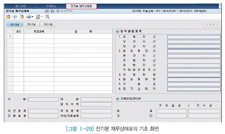
Task: Click the 차변 total field
Action: pos(43,100)
